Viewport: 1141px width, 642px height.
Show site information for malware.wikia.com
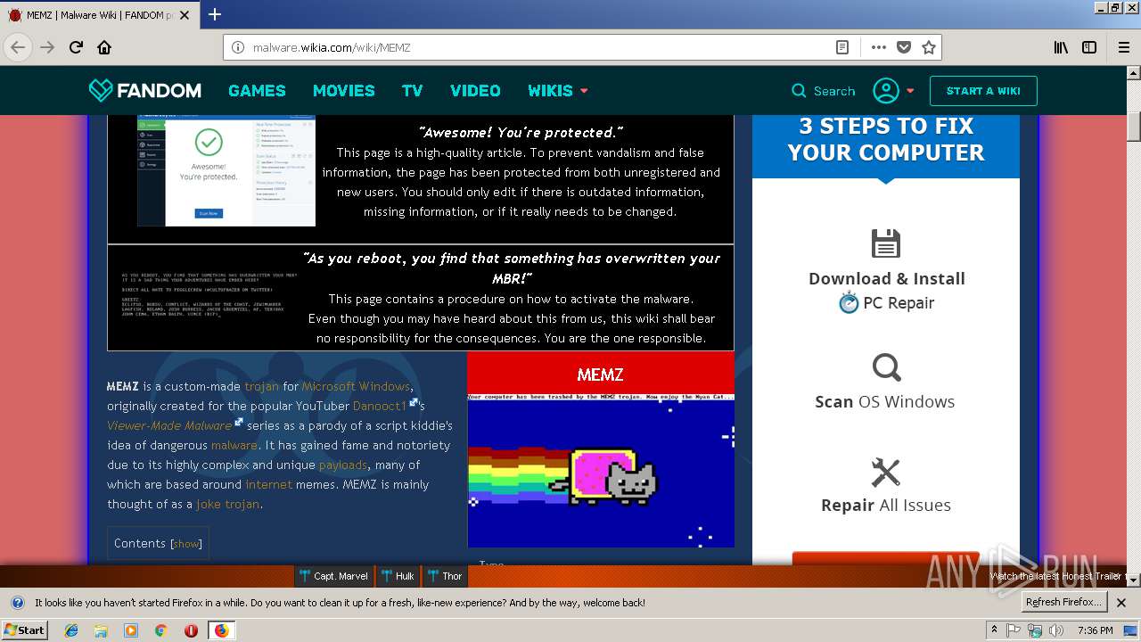pos(238,47)
